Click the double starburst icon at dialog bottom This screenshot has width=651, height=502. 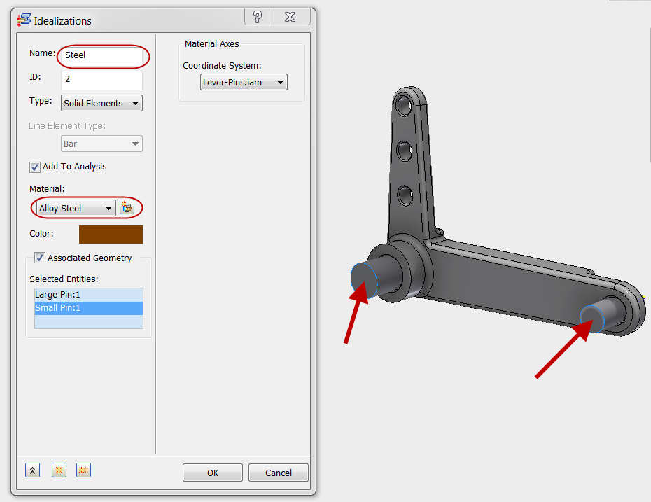click(83, 470)
